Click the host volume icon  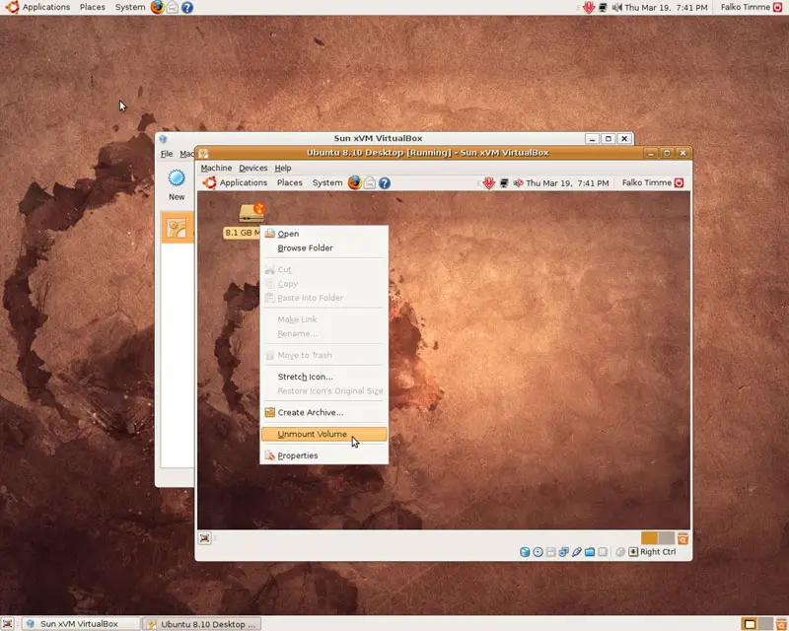coord(617,8)
